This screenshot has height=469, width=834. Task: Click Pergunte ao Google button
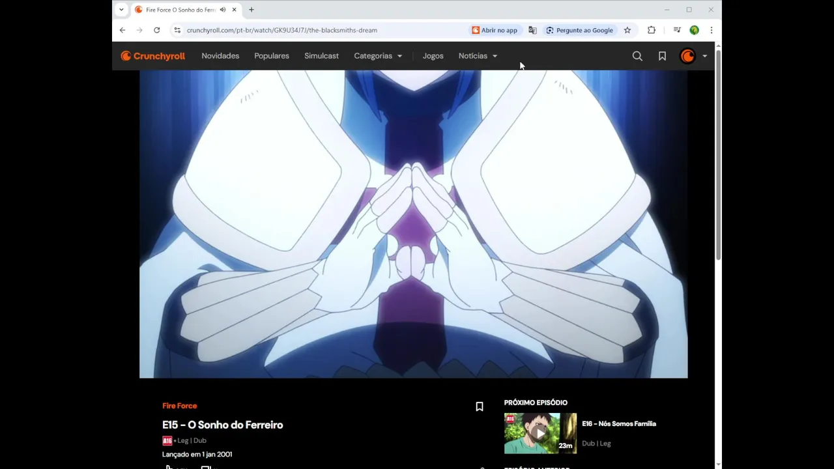coord(579,30)
